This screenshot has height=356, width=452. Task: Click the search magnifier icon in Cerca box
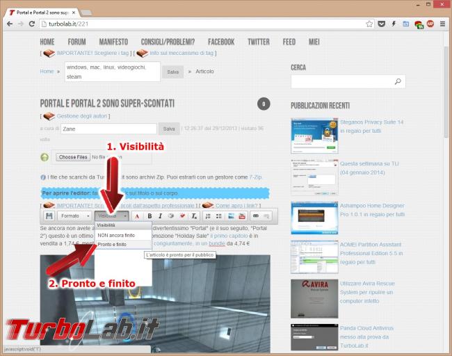coord(398,81)
